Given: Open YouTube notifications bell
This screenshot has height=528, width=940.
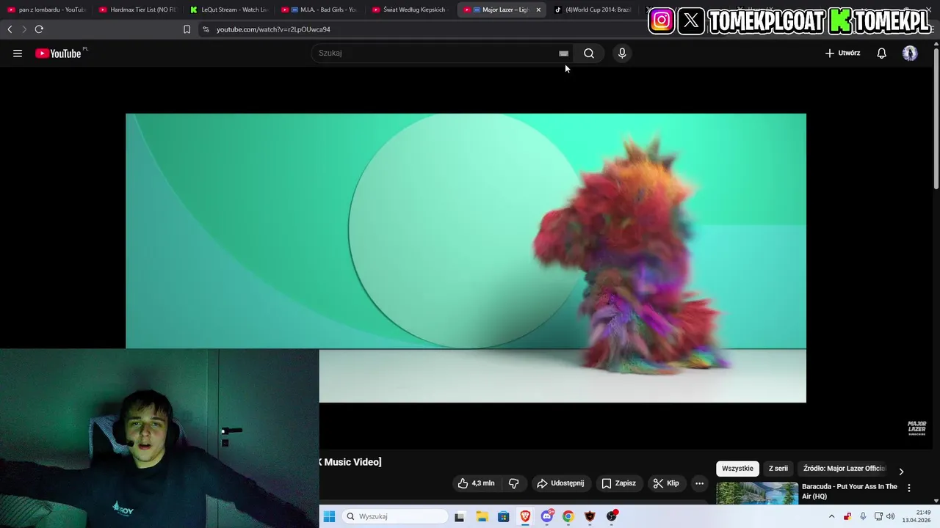Looking at the screenshot, I should (x=881, y=53).
